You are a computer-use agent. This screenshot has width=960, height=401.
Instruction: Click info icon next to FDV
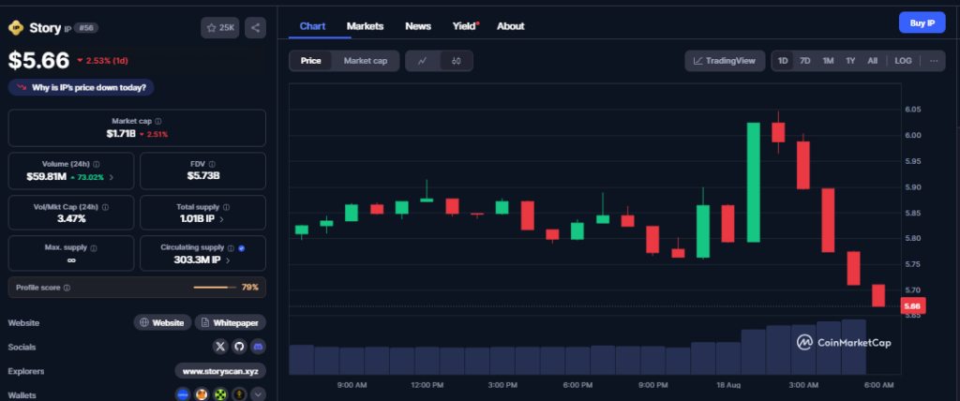pyautogui.click(x=212, y=164)
